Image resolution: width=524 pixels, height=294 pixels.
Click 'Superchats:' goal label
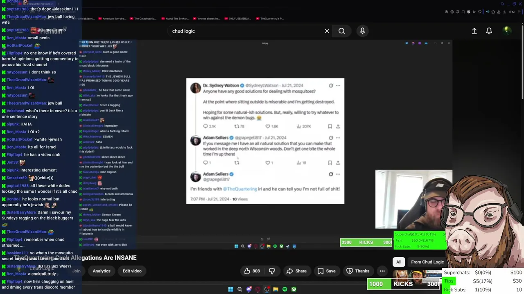pos(457,272)
